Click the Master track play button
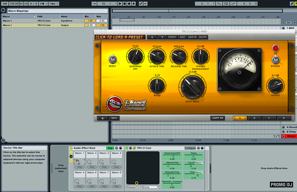This screenshot has height=192, width=297. coord(283,136)
